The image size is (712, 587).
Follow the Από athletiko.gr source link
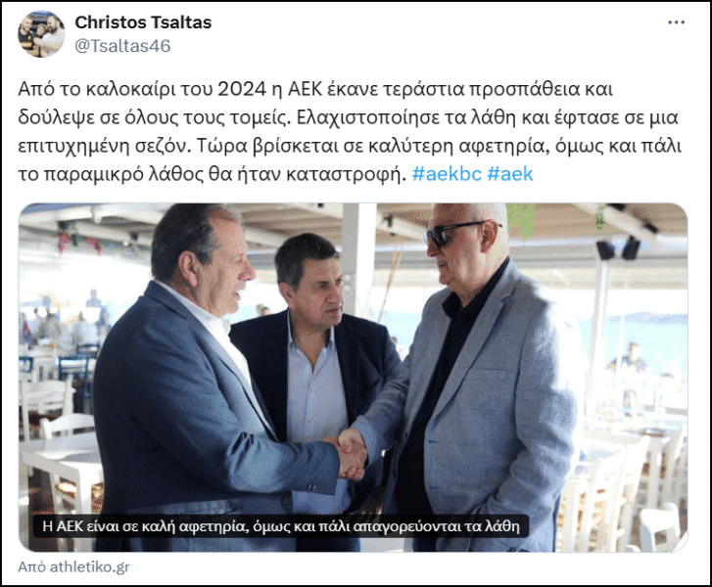click(73, 566)
